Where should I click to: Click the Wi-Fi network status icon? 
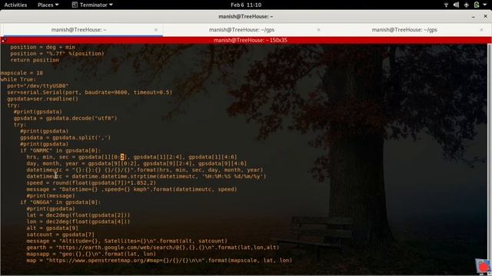click(446, 5)
